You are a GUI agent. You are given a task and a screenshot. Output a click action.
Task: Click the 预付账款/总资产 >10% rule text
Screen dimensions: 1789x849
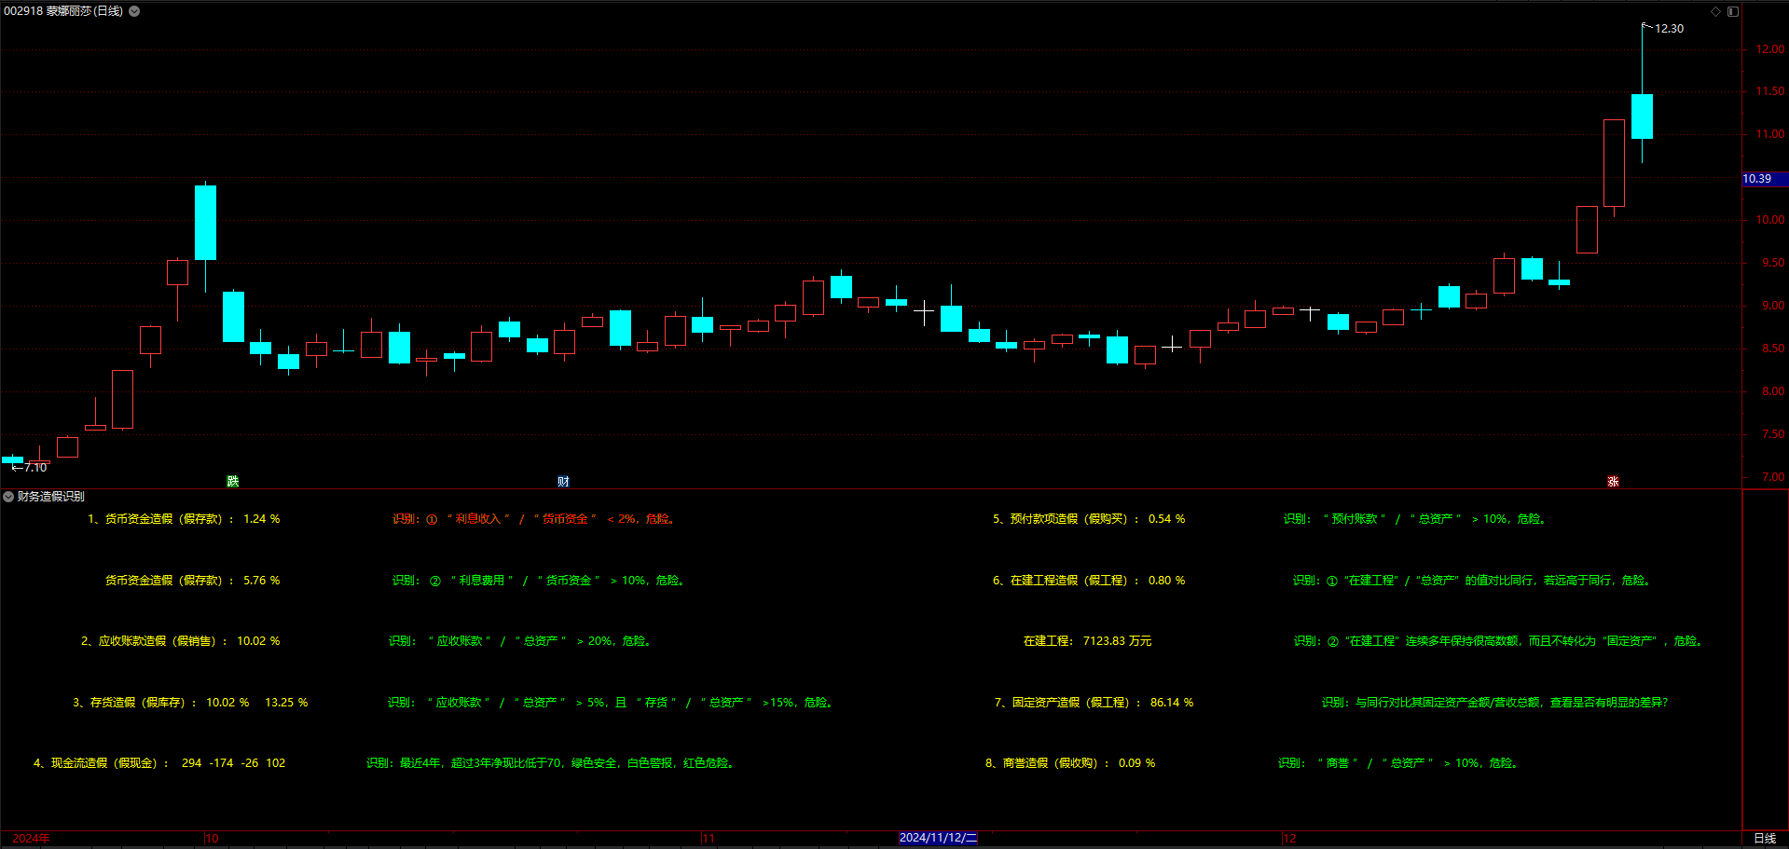(x=1416, y=519)
